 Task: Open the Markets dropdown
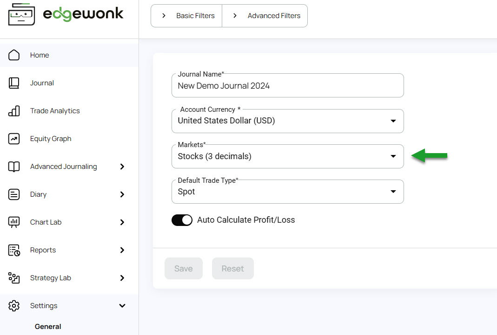(x=287, y=156)
